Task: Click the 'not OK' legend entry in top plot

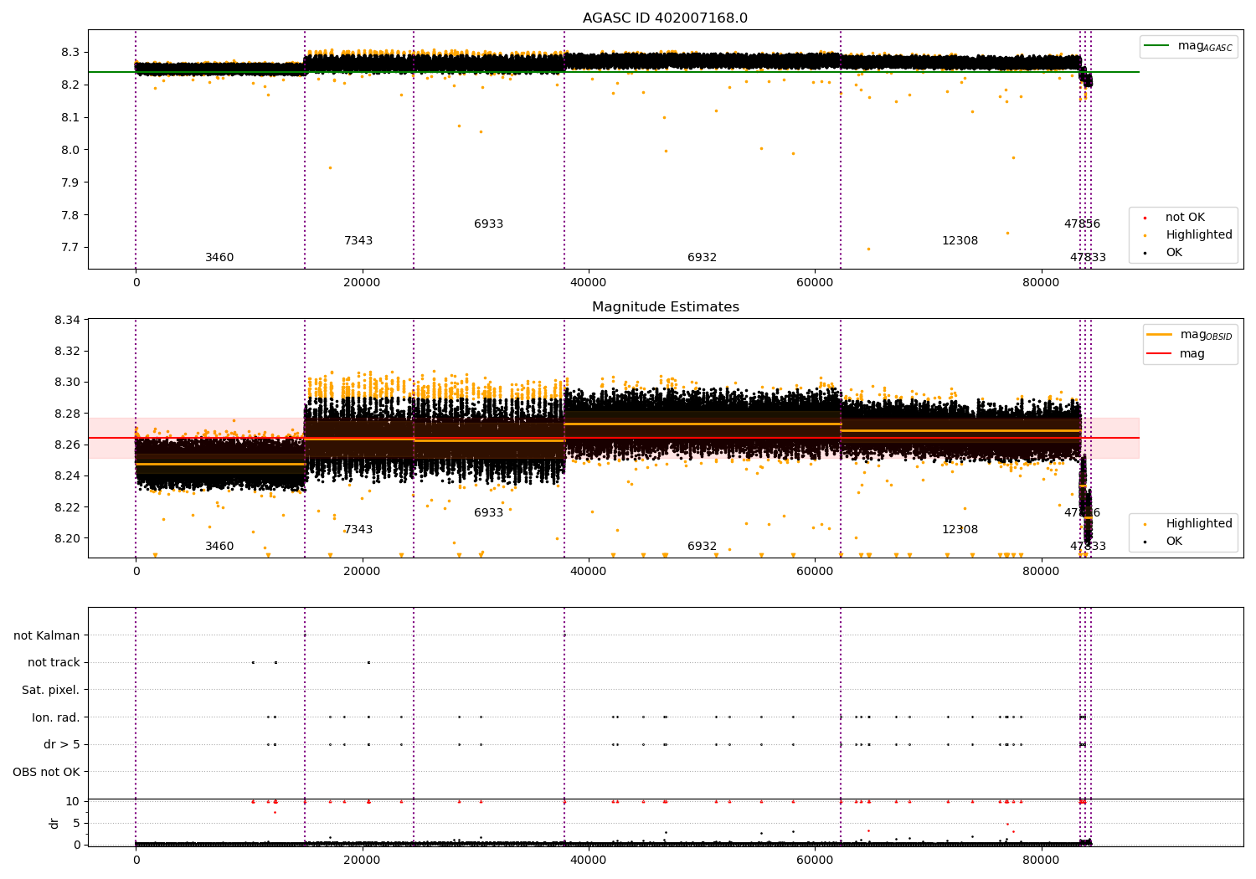Action: coord(1185,218)
